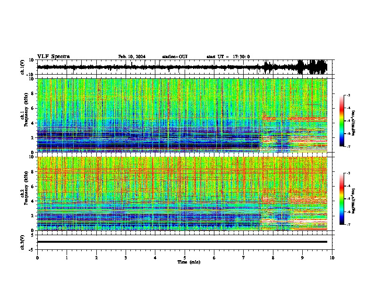374x289 pixels.
Task: Click the ch.2 color bar log(PSD) label
Action: coord(354,201)
